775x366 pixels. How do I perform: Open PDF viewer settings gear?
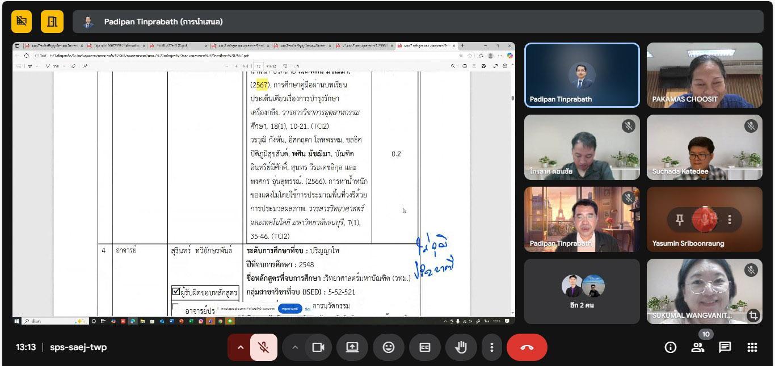(506, 66)
